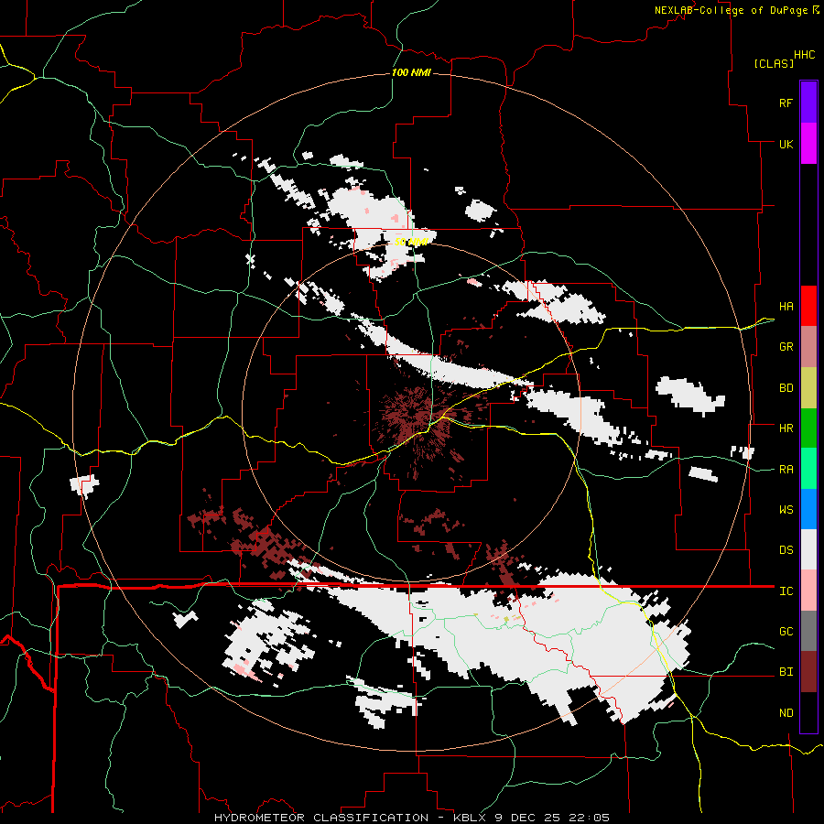Click the WS legend label

(x=786, y=510)
